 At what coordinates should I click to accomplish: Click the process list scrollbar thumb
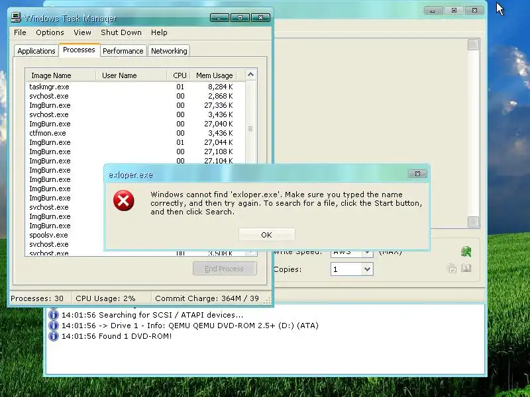point(250,128)
